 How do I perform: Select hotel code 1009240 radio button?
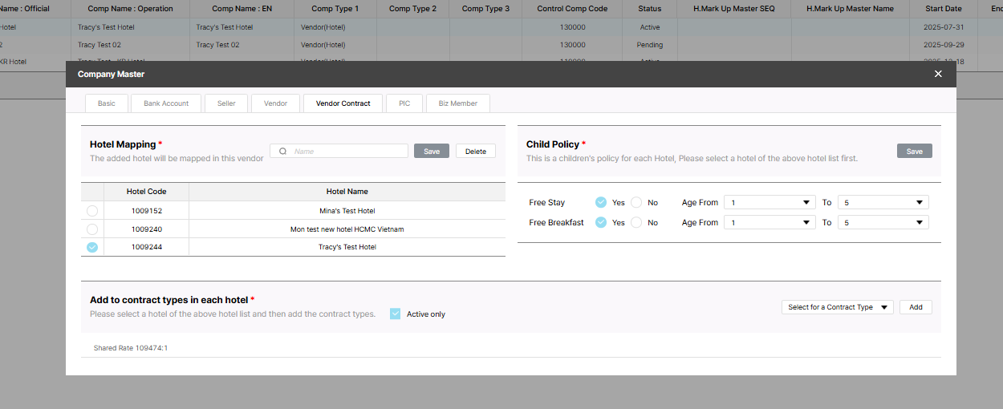click(x=92, y=229)
